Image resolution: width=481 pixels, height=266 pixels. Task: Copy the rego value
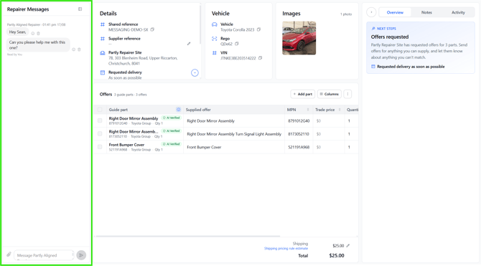coord(236,44)
